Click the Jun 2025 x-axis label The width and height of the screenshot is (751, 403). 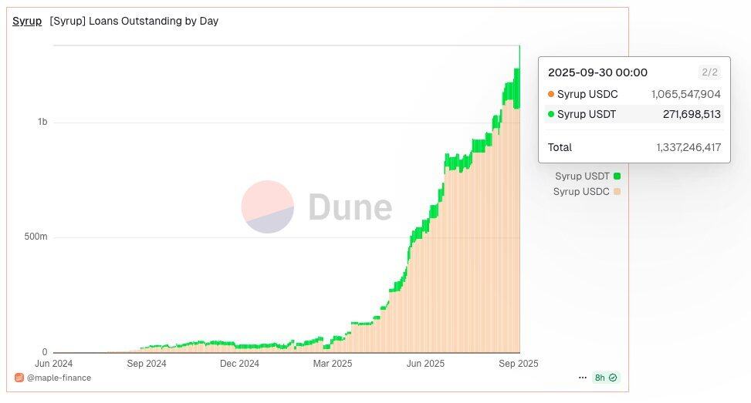point(425,363)
